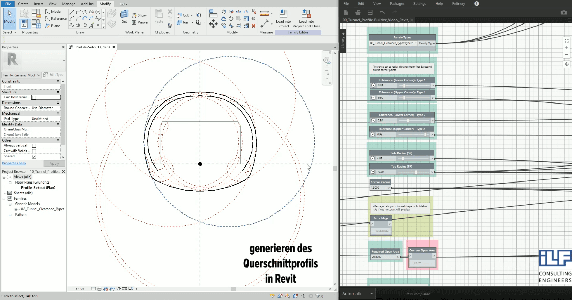Open the Dynamo Packages menu
Viewport: 572px width, 300px height.
tap(397, 4)
